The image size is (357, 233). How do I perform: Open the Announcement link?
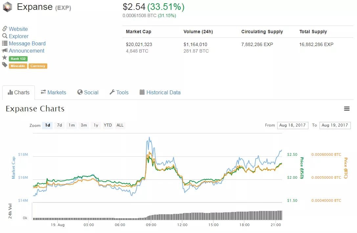[x=27, y=51]
